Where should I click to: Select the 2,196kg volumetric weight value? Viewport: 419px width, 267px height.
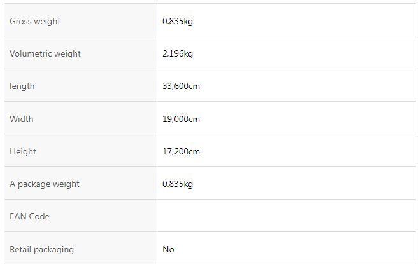(178, 53)
